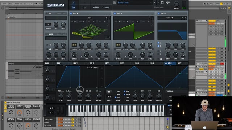Click the Env 1 Release knob
This screenshot has width=232, height=130.
99,96
